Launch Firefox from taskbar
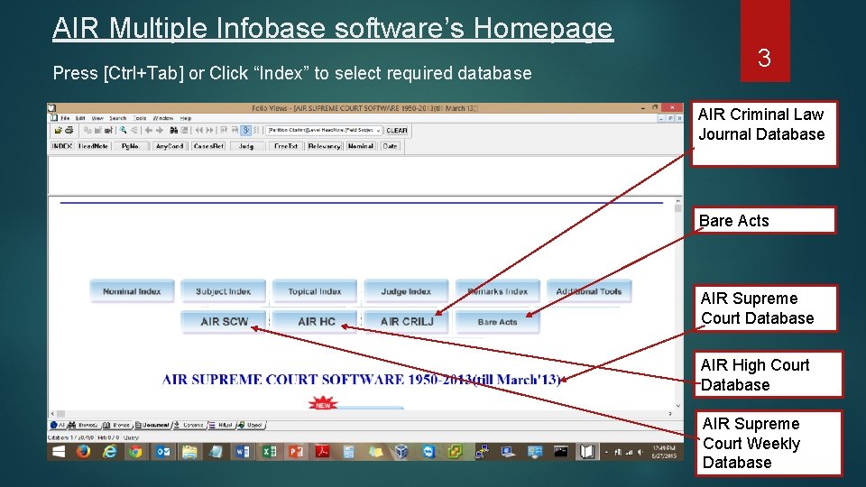The height and width of the screenshot is (487, 866). point(83,452)
